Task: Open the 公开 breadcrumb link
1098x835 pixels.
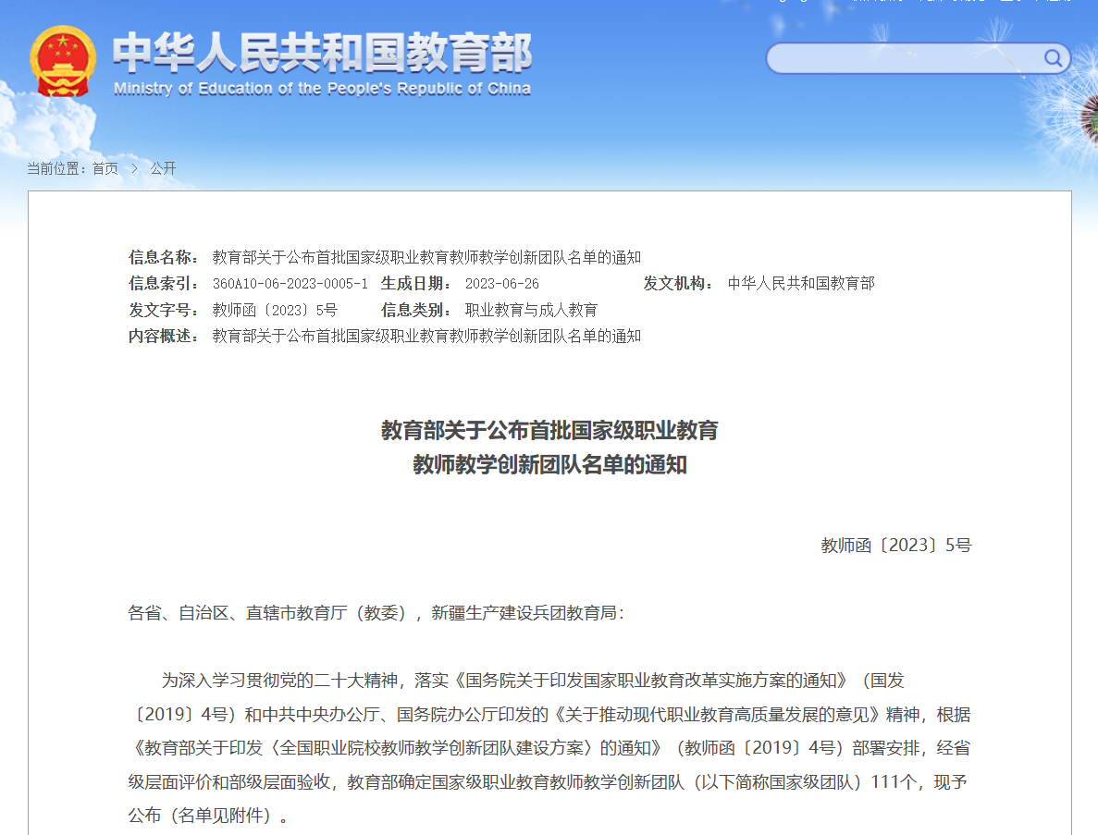Action: [x=163, y=168]
